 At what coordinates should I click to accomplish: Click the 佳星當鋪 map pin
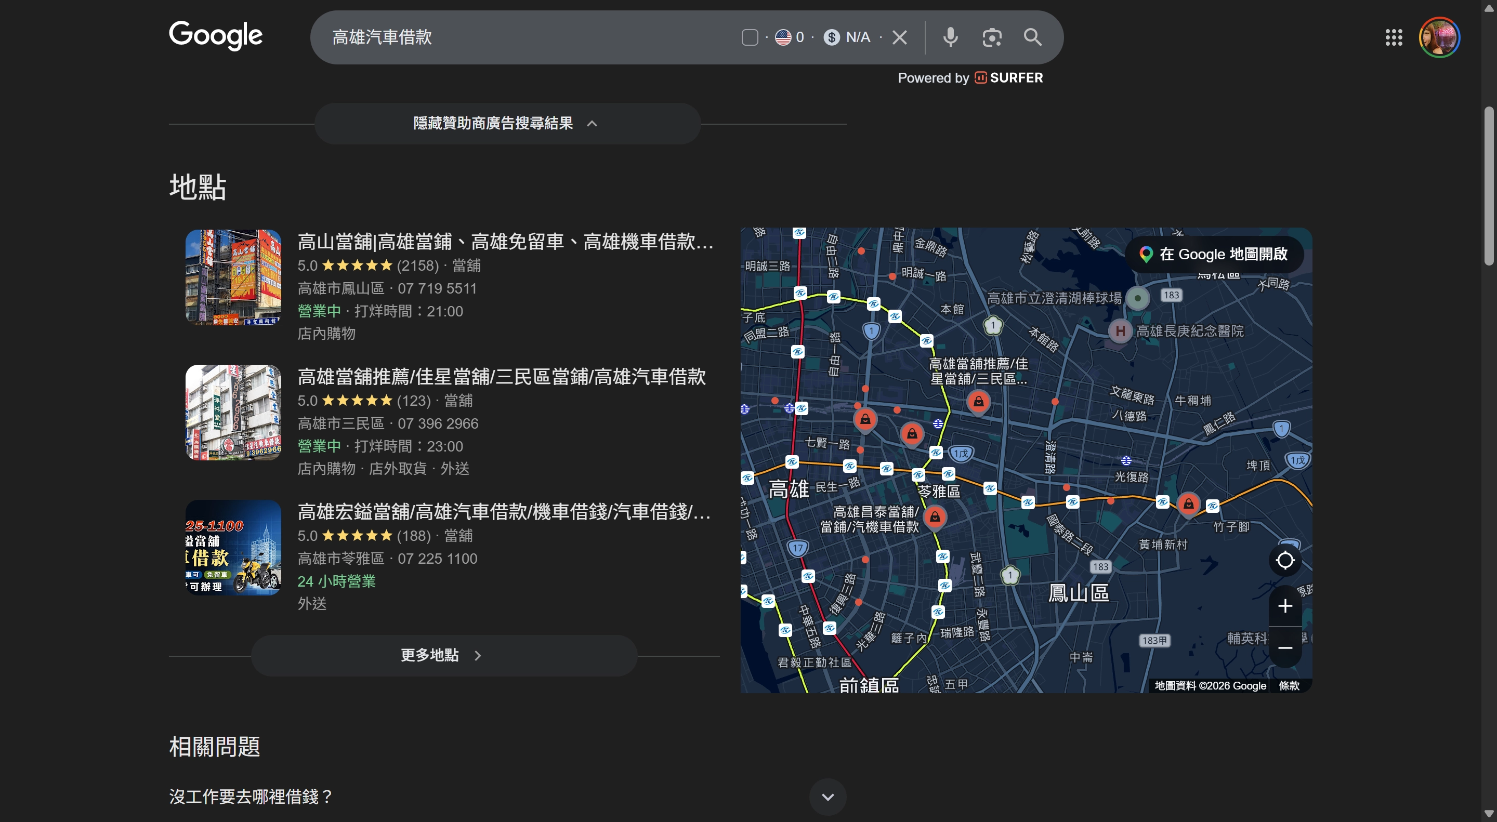[979, 402]
